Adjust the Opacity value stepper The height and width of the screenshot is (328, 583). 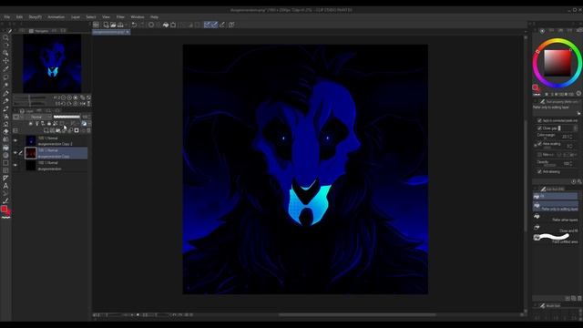(x=571, y=164)
